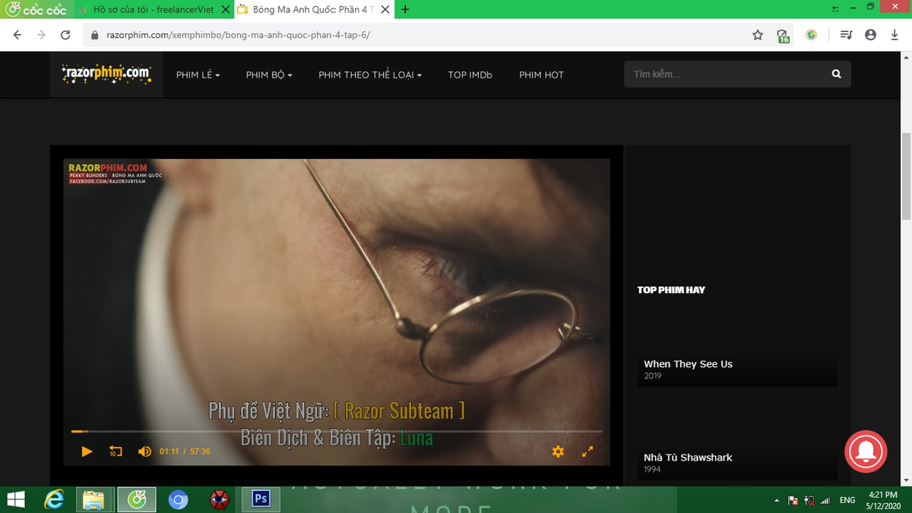Click the address bar URL
This screenshot has width=912, height=513.
tap(238, 35)
